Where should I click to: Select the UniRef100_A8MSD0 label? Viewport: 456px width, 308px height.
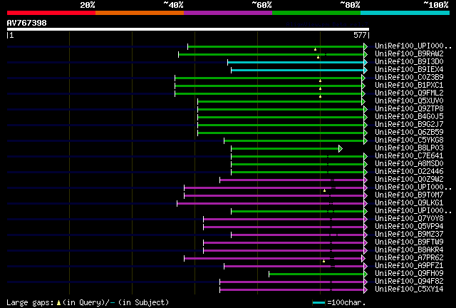(x=409, y=163)
